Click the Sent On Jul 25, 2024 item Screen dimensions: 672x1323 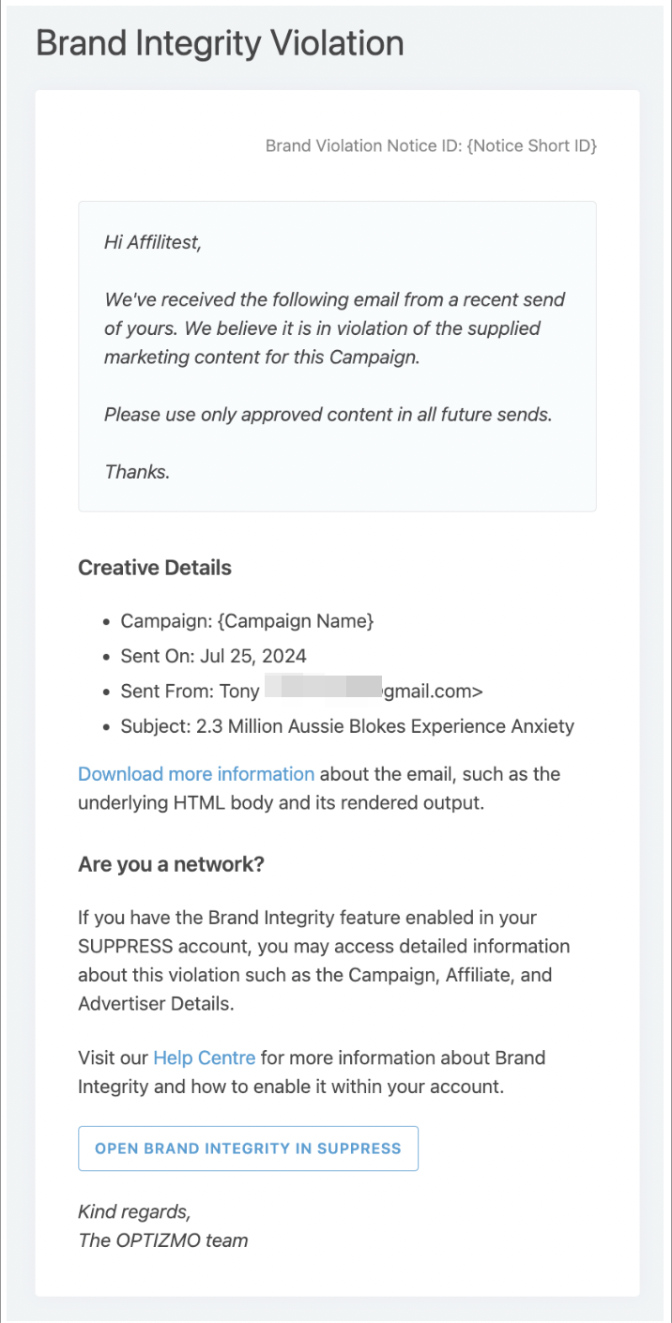pyautogui.click(x=214, y=656)
